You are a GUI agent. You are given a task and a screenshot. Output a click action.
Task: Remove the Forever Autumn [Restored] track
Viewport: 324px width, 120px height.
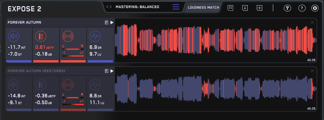pos(312,71)
